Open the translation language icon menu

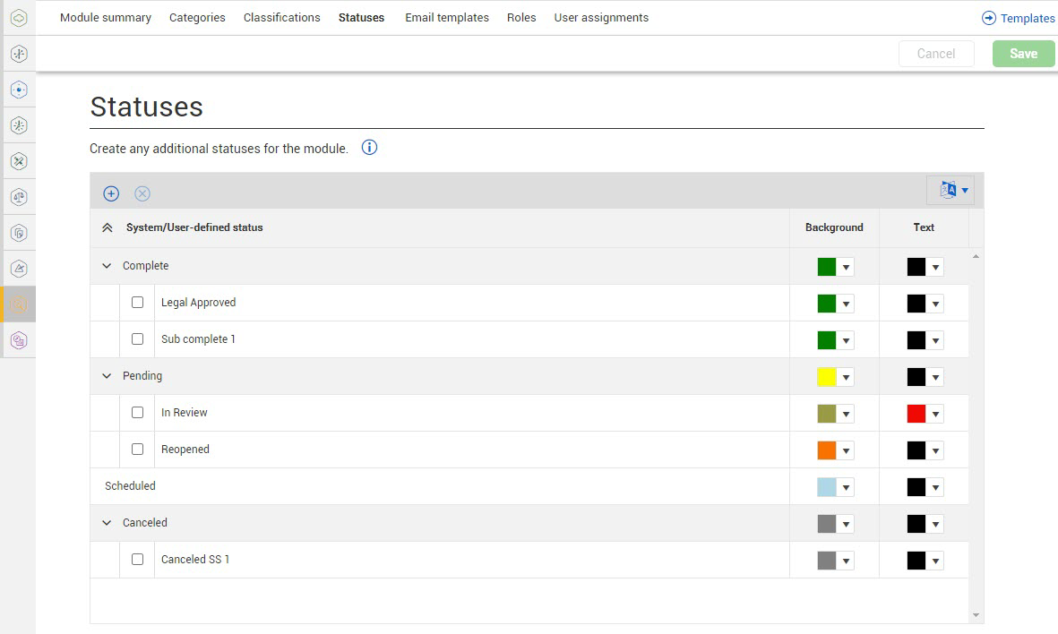click(950, 190)
